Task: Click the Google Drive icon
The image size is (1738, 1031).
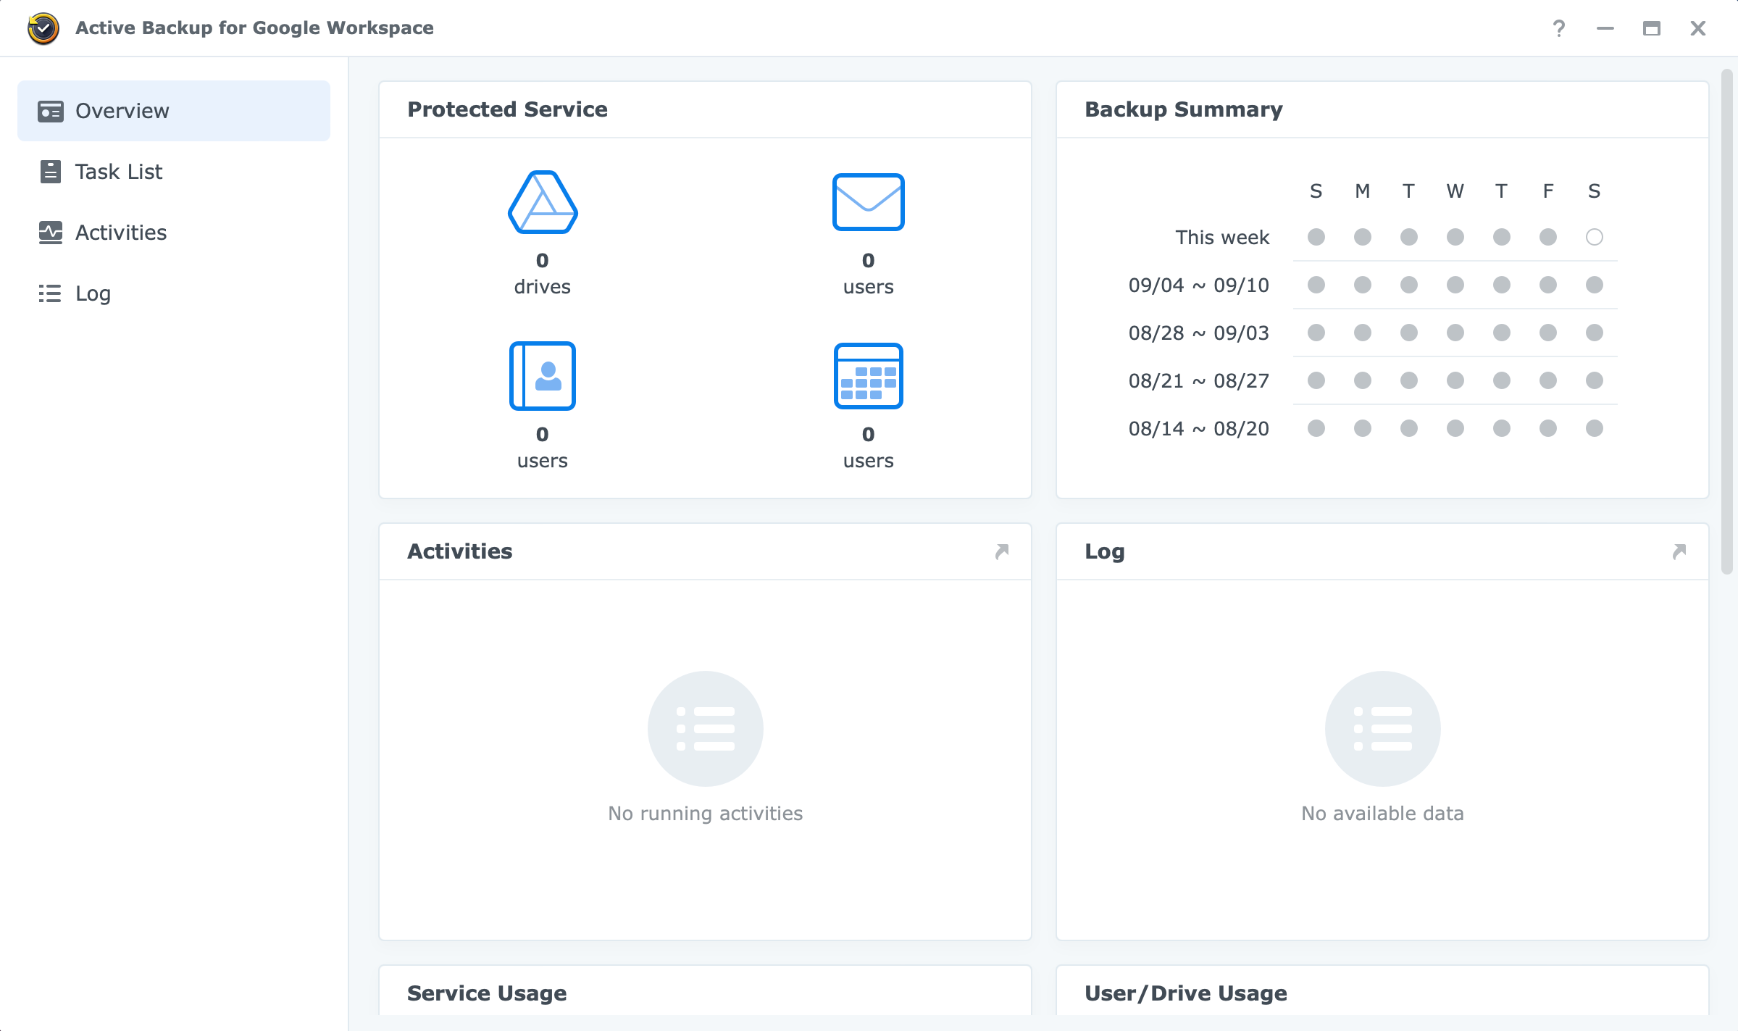Action: point(543,202)
